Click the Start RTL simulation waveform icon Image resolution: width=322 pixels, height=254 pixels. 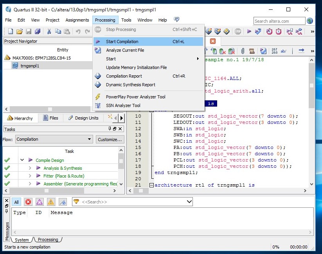tap(290, 31)
